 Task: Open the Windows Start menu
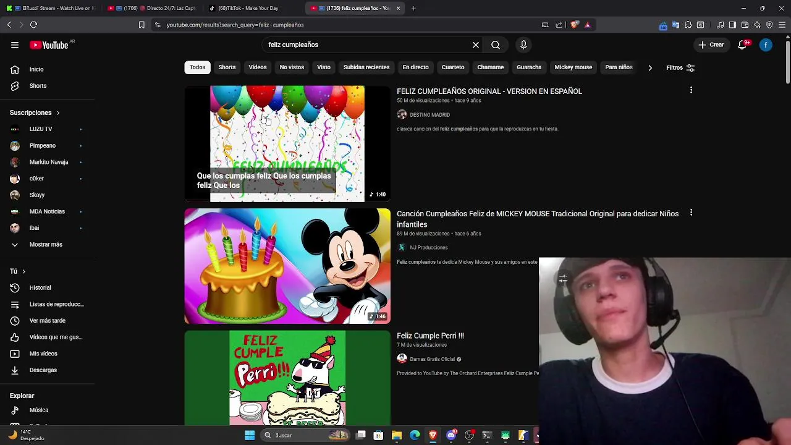coord(250,435)
